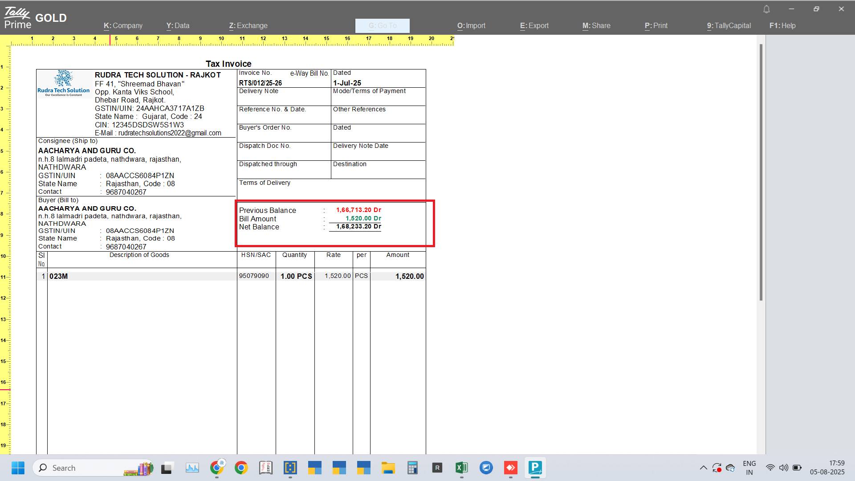Open File Explorer from the taskbar
The width and height of the screenshot is (855, 481).
click(388, 468)
